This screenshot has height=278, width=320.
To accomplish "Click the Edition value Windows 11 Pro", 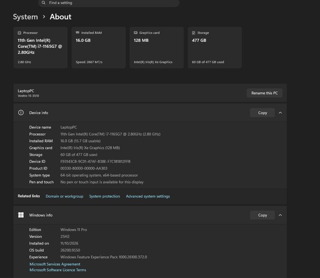I will point(74,229).
